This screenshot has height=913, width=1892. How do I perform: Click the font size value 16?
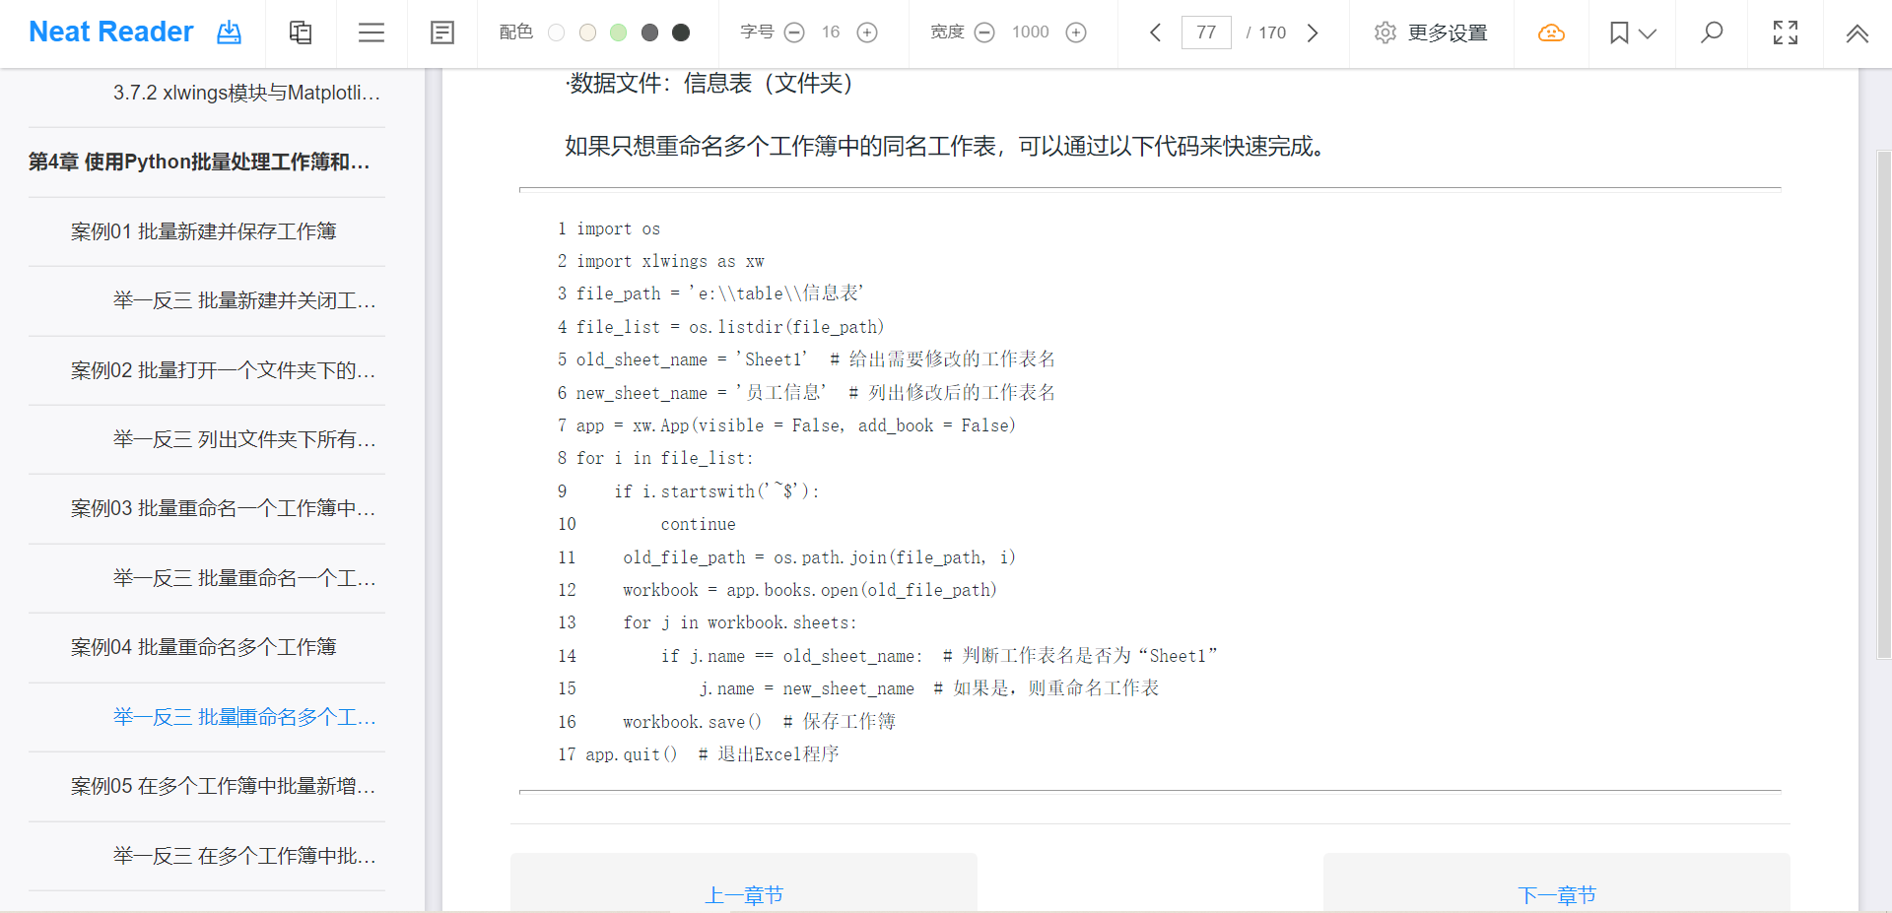831,33
